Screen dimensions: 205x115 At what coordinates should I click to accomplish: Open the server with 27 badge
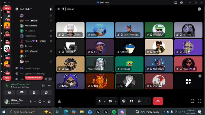7,48
